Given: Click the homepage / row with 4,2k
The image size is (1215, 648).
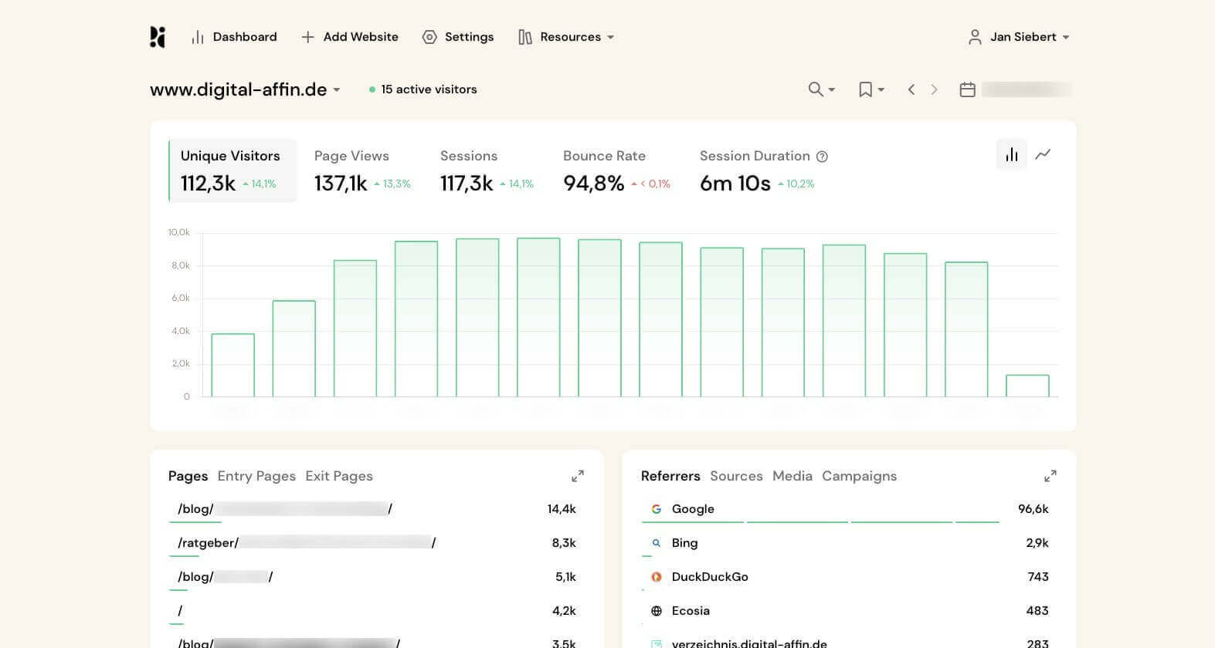Looking at the screenshot, I should (x=376, y=611).
